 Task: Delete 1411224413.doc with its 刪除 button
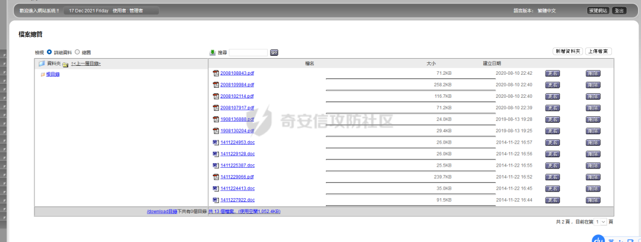click(x=593, y=189)
